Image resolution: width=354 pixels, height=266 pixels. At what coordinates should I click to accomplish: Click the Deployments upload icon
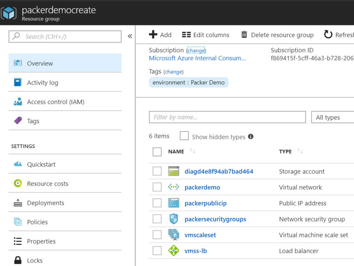click(x=18, y=203)
